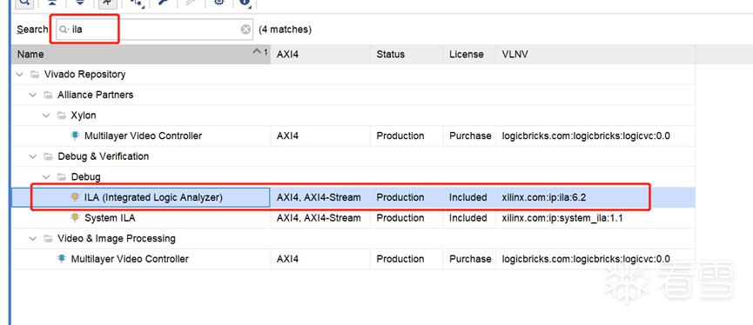Open the search options magnifier dropdown

(64, 30)
